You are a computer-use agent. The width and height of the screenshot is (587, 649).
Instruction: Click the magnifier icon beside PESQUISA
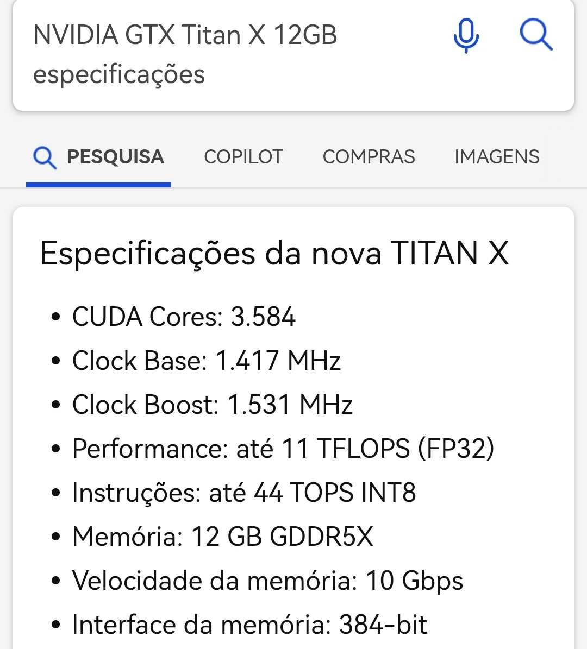click(x=45, y=157)
